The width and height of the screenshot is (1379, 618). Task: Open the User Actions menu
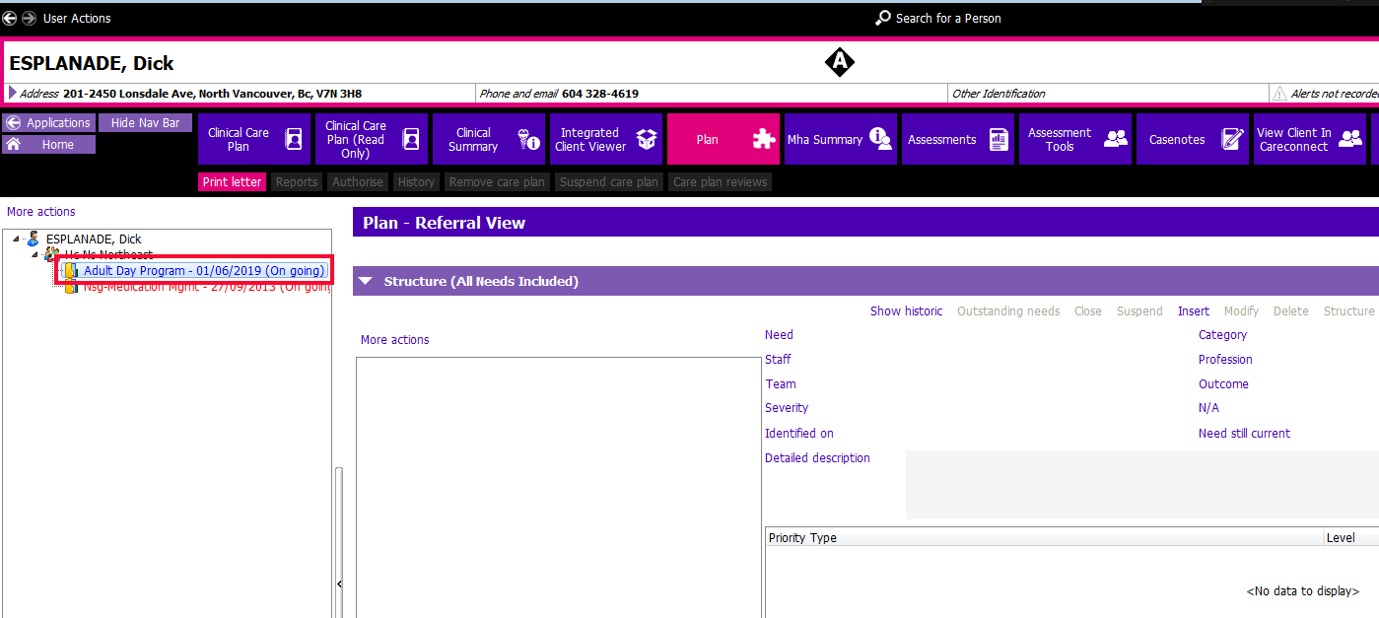[77, 19]
